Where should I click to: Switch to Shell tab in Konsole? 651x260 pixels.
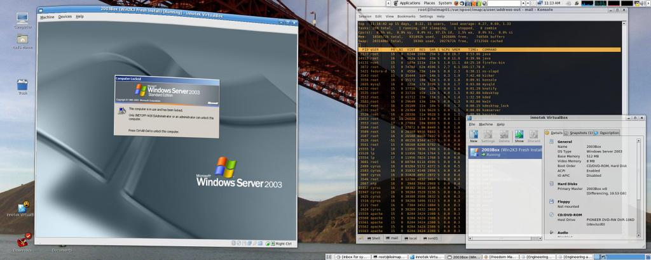[x=373, y=238]
